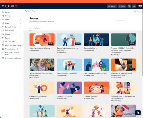Open Activity feed in sidebar
This screenshot has width=143, height=118.
[10, 31]
